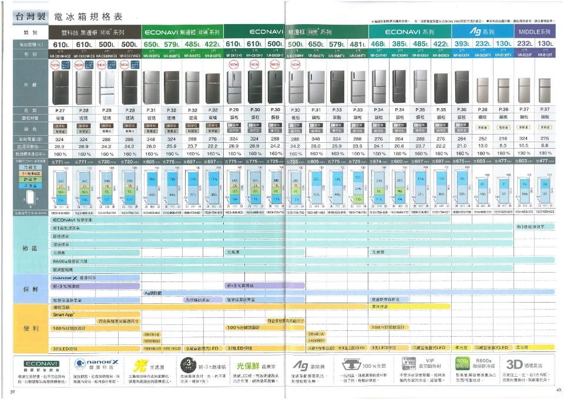Image resolution: width=564 pixels, height=399 pixels.
Task: Click the white NR-C500NHGS refrigerator photo
Action: pyautogui.click(x=106, y=86)
